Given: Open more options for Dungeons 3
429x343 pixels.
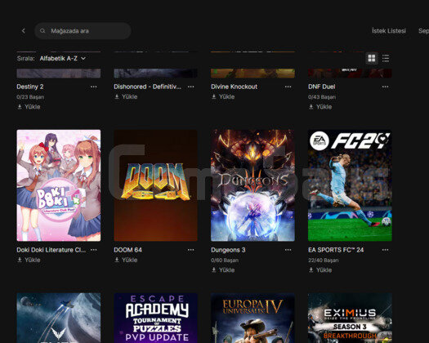Looking at the screenshot, I should click(x=288, y=250).
